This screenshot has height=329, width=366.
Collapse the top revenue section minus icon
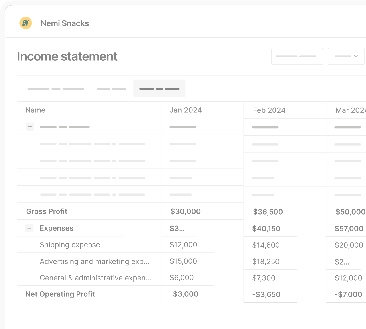tap(30, 126)
